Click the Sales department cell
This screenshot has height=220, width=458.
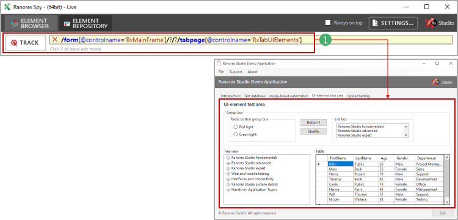(x=429, y=169)
